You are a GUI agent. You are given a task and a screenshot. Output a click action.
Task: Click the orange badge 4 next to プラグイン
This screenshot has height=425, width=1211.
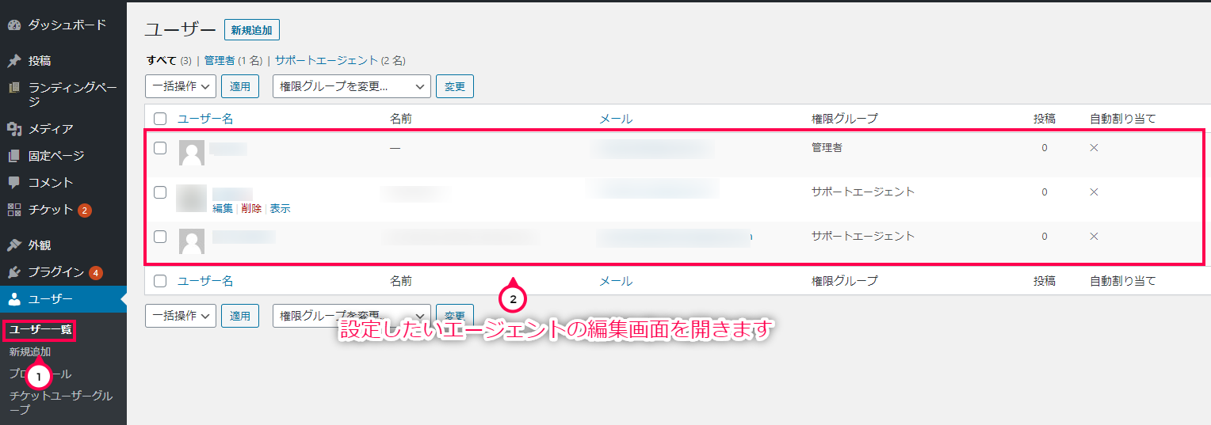coord(96,273)
